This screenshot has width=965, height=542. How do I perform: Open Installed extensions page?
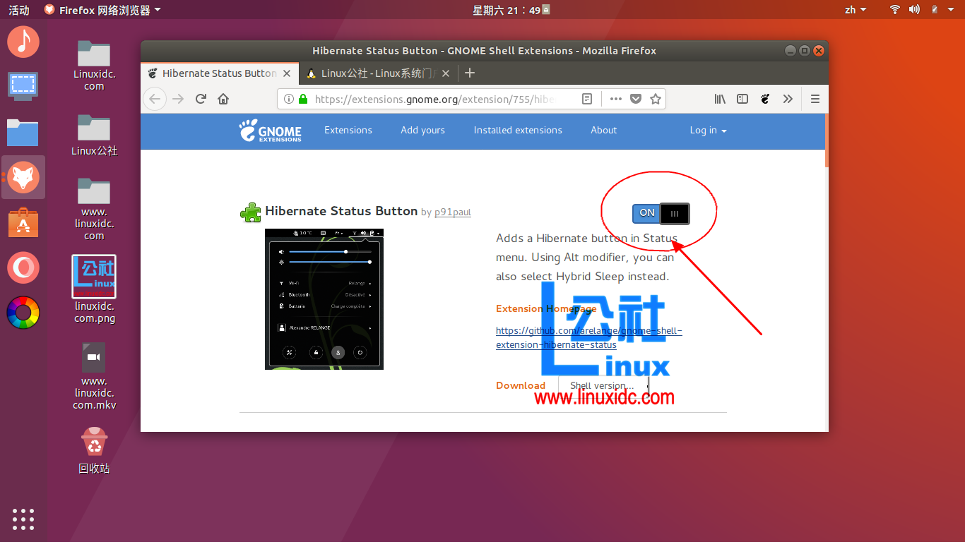click(518, 130)
